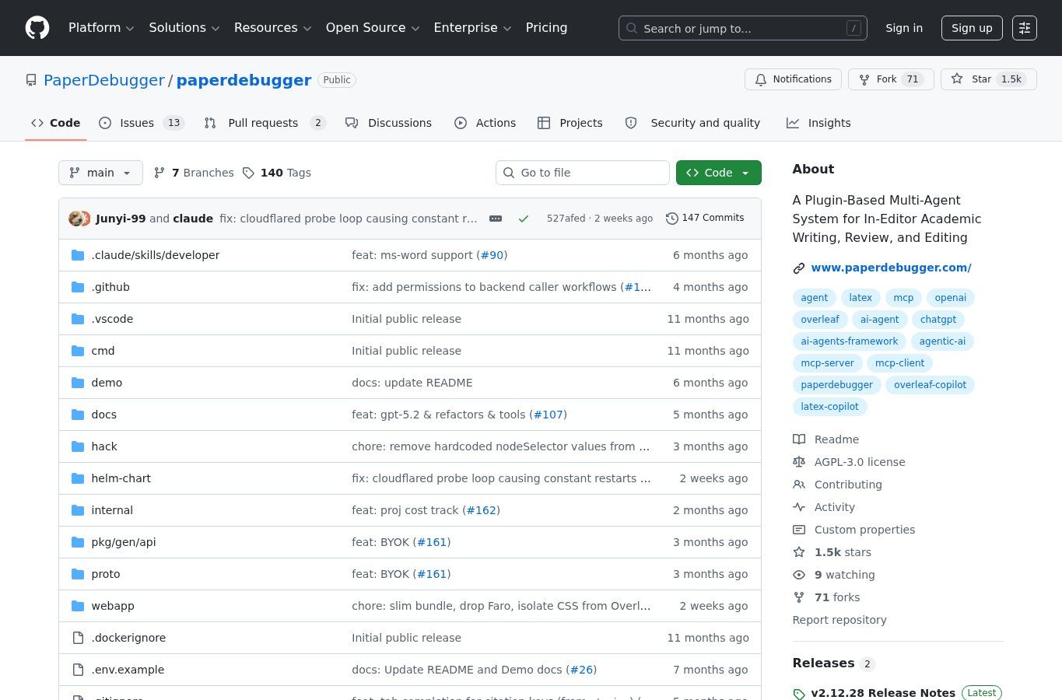The width and height of the screenshot is (1062, 700).
Task: Open the PaperDebugger owner link
Action: coord(104,80)
